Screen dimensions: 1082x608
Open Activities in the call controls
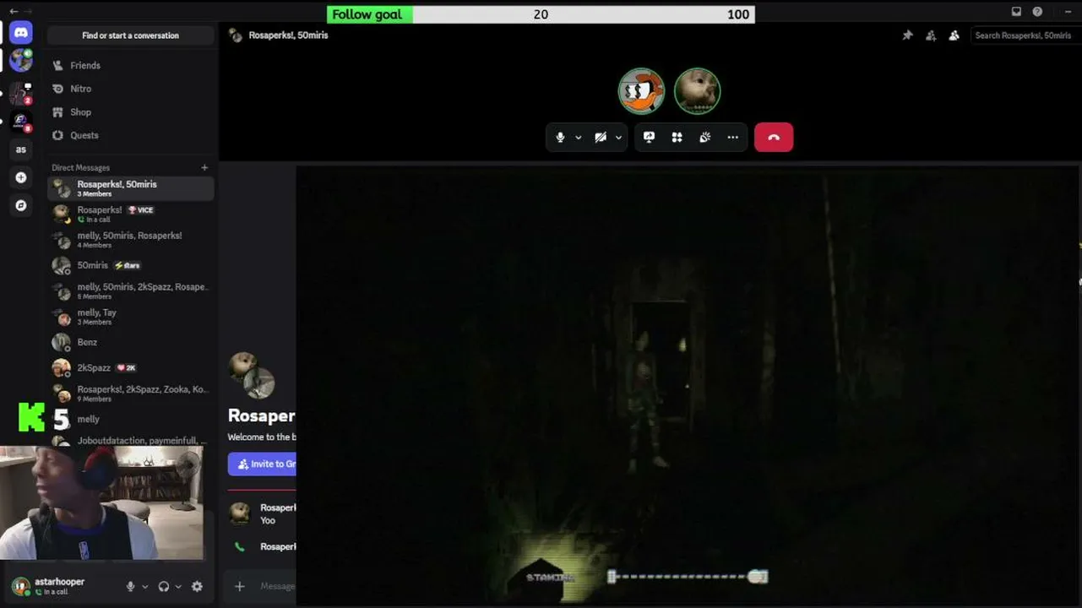tap(677, 138)
